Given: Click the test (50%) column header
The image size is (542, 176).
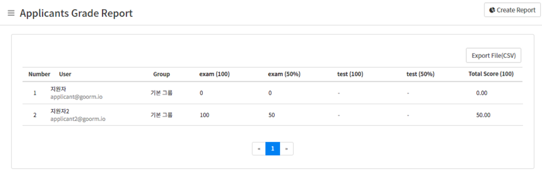Looking at the screenshot, I should coord(420,74).
